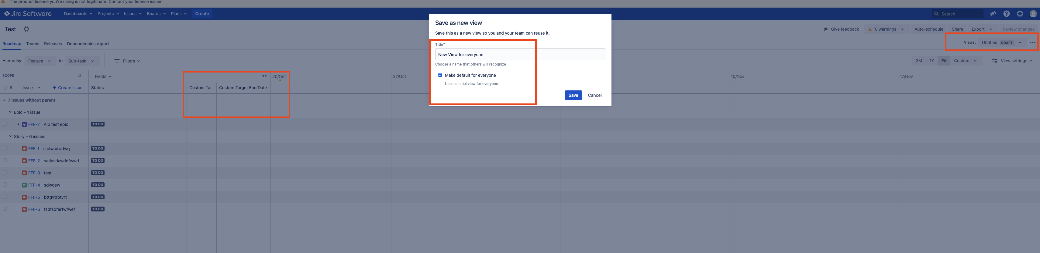Select the checkbox for FFF-7

(5, 124)
